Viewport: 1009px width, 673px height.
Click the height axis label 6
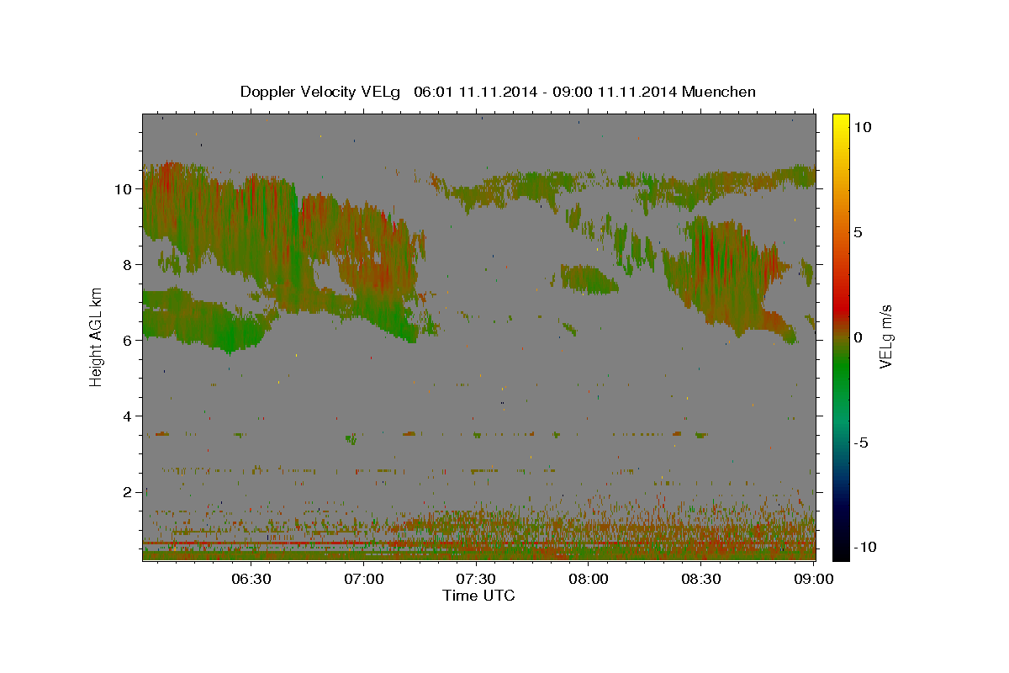(x=128, y=340)
